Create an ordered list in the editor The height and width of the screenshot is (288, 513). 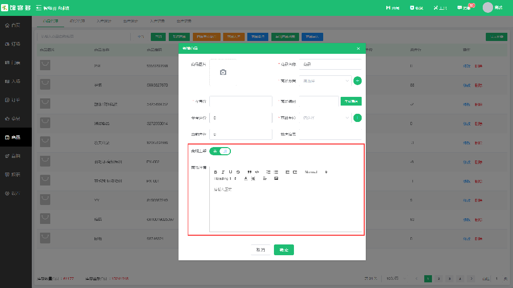pos(268,172)
